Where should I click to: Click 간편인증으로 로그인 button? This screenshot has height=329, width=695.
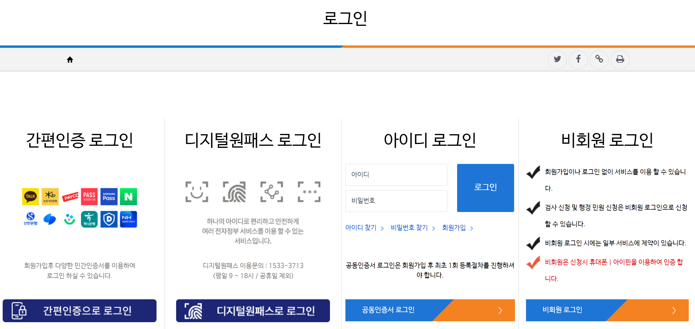click(x=80, y=311)
